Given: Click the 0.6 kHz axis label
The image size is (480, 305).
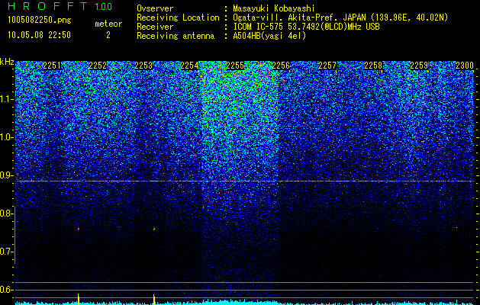Looking at the screenshot, I should [6, 290].
